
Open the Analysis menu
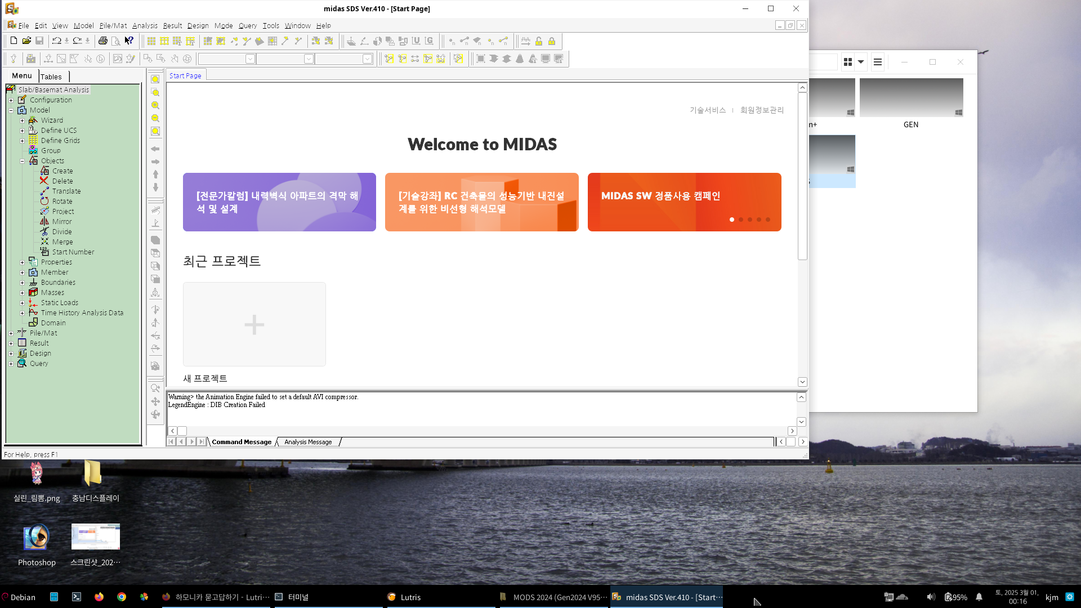[x=145, y=25]
